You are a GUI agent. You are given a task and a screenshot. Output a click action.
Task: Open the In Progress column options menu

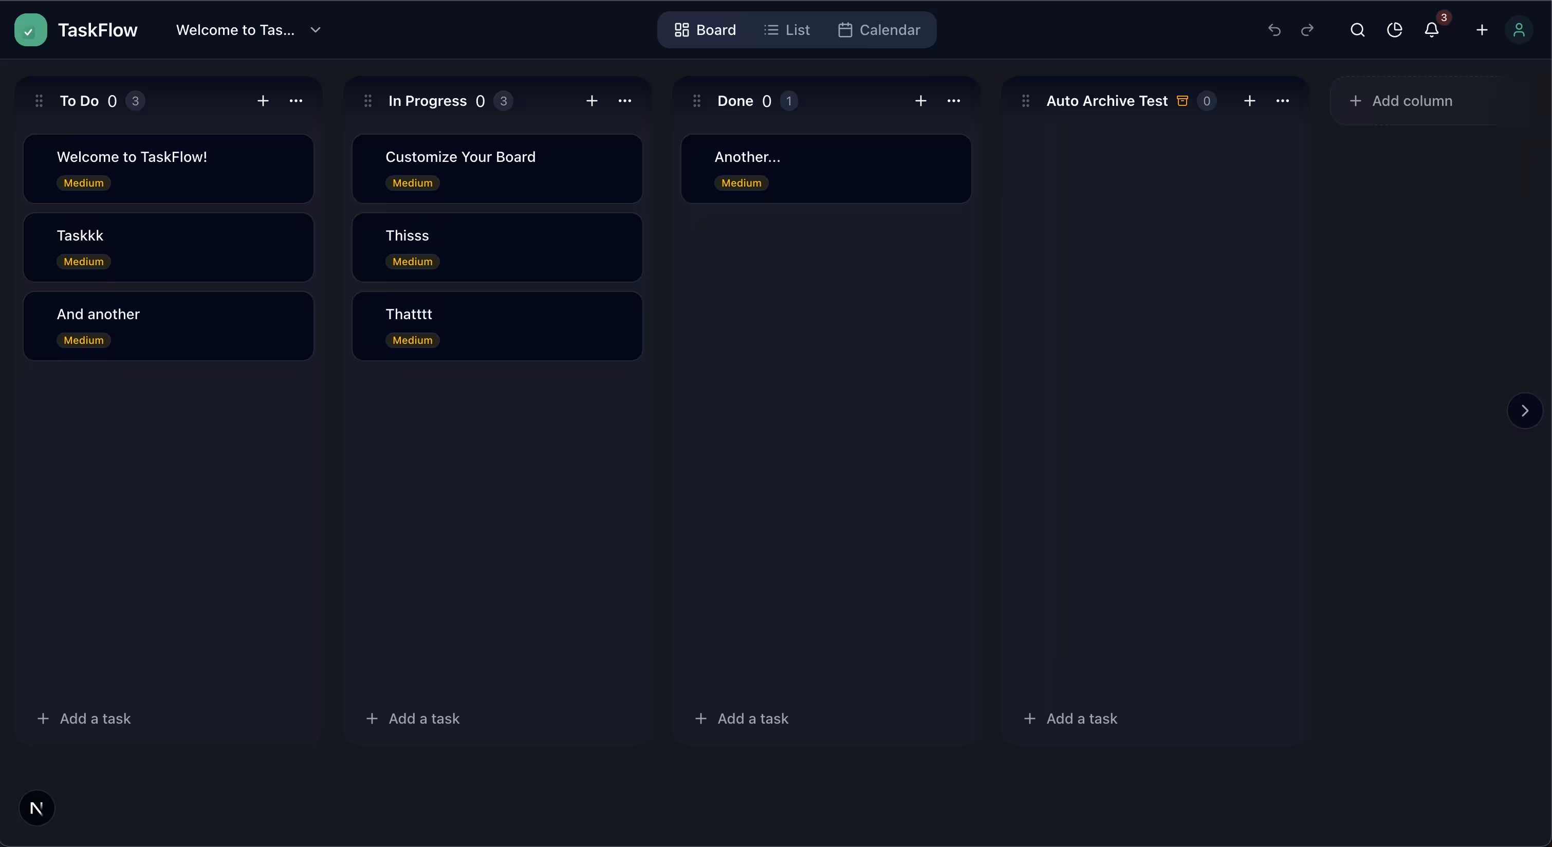[x=625, y=101]
